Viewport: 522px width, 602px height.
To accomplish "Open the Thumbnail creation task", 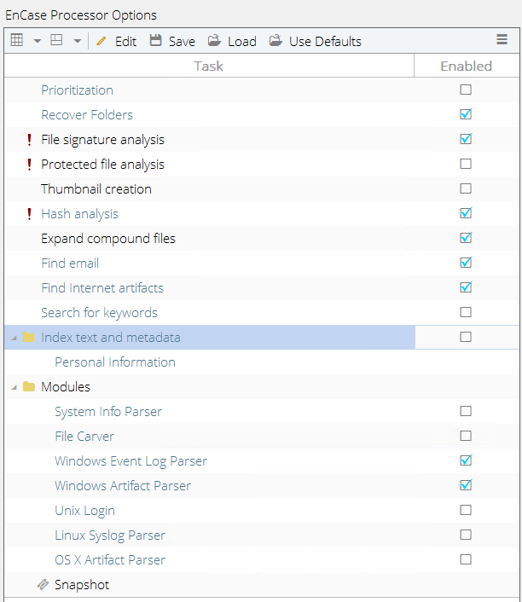I will coord(96,189).
